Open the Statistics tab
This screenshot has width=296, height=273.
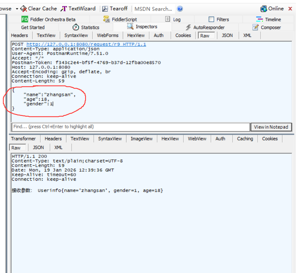[x=86, y=28]
